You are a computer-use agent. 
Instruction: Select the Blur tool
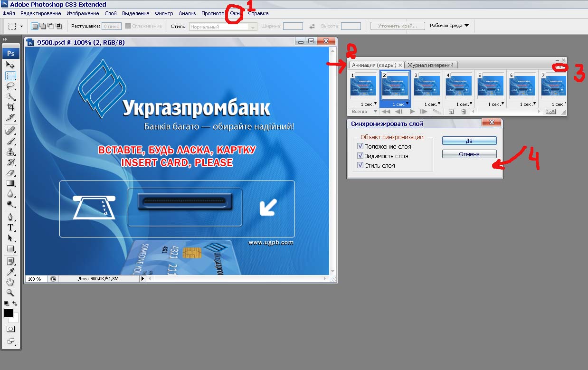pyautogui.click(x=10, y=194)
